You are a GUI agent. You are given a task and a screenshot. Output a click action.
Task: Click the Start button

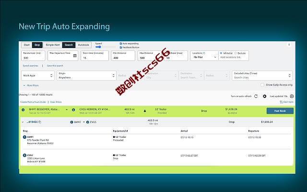coord(27,45)
